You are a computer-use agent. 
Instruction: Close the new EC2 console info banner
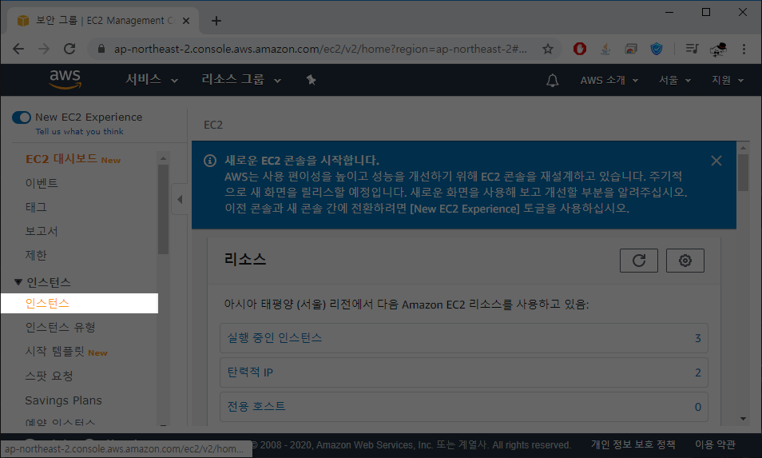coord(716,161)
